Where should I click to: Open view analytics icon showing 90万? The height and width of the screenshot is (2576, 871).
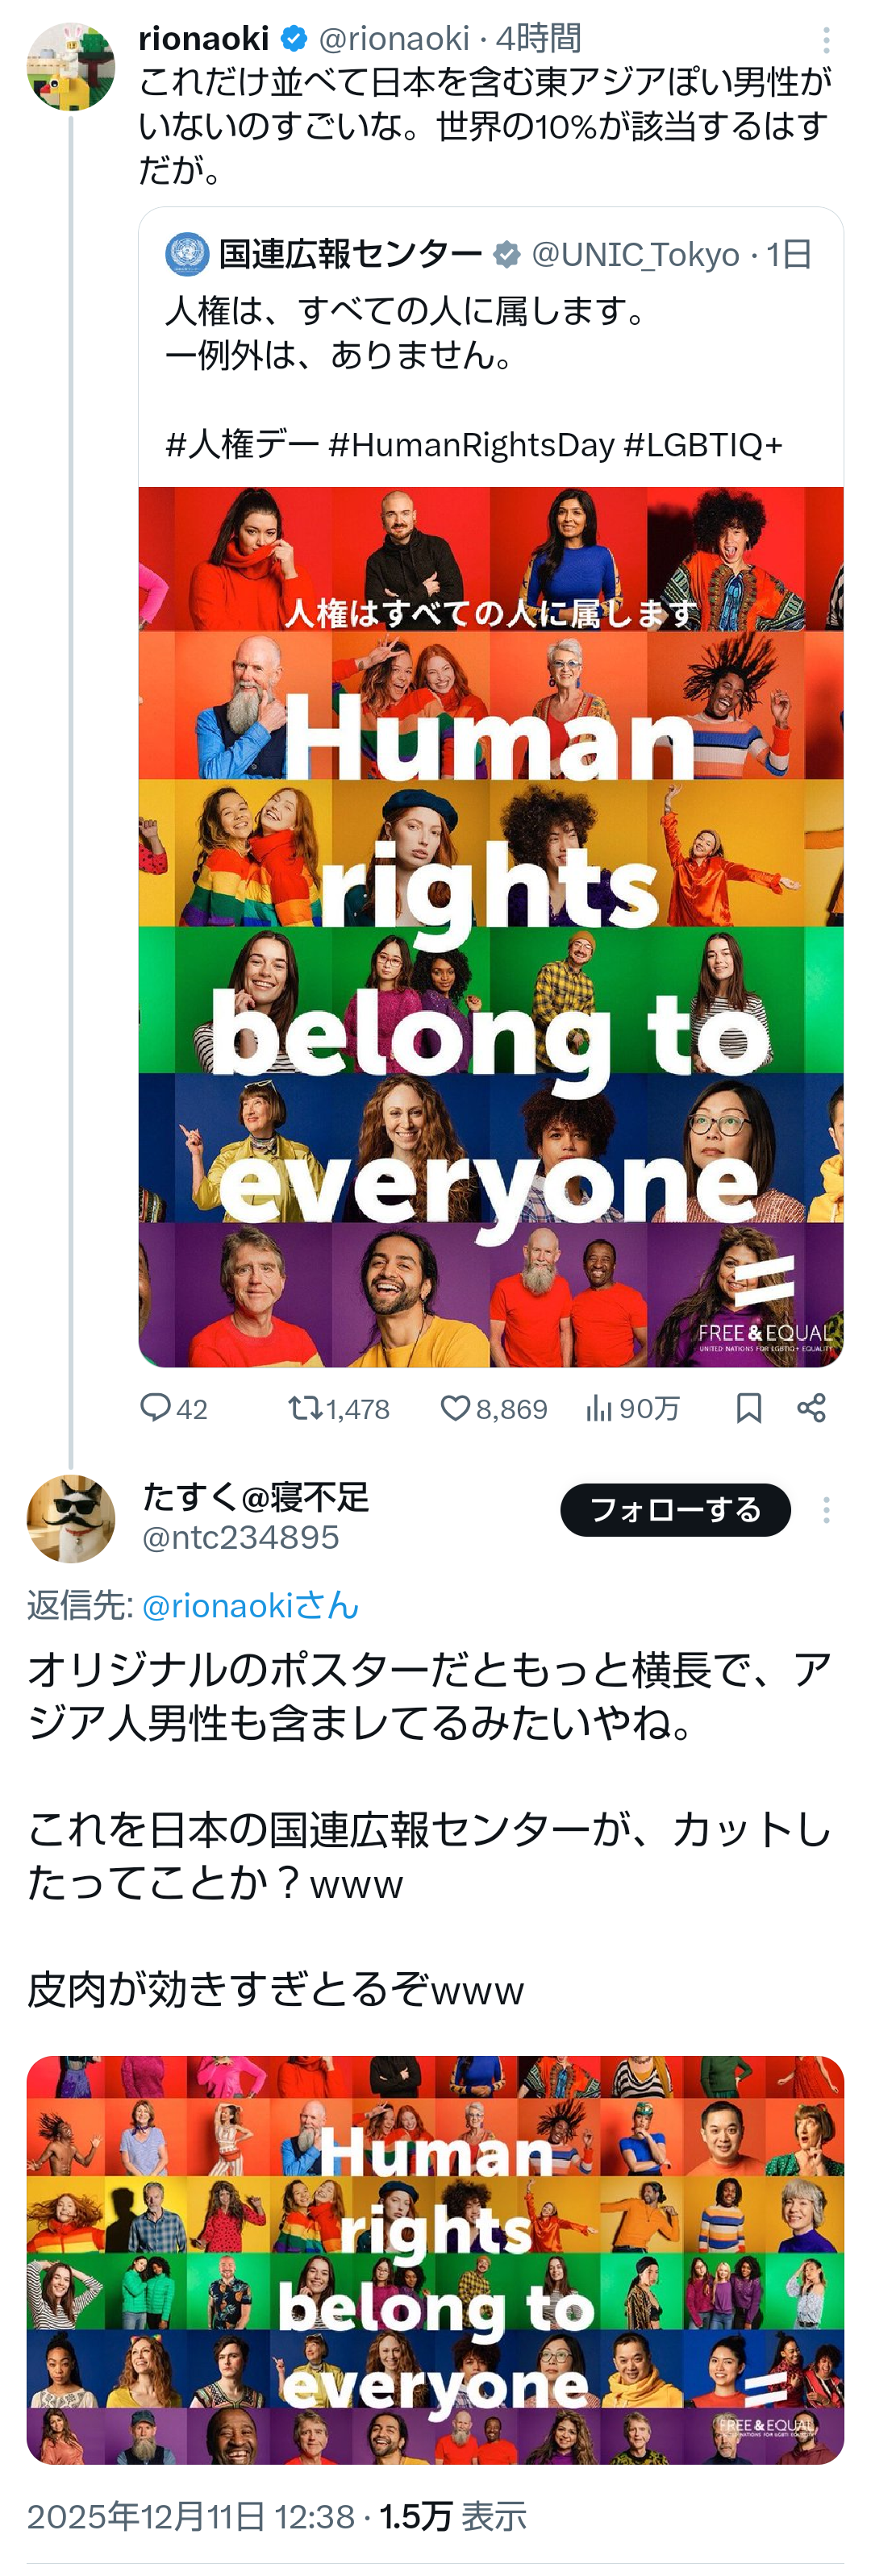pos(599,1408)
